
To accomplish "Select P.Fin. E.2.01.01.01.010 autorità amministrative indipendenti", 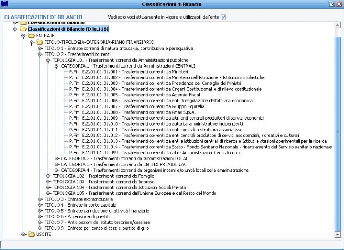I will 156,124.
